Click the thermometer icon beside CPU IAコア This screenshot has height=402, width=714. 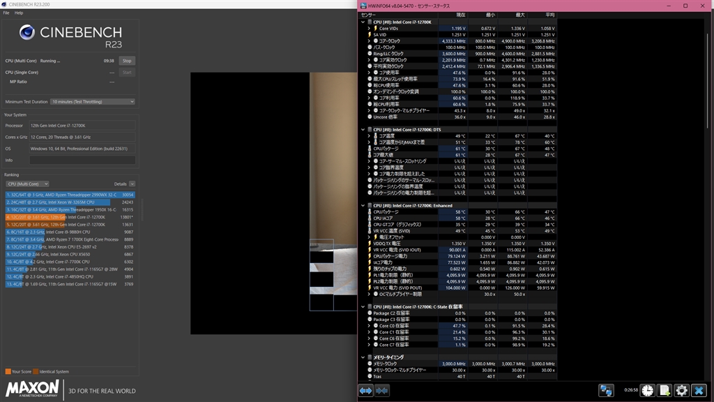click(x=370, y=218)
